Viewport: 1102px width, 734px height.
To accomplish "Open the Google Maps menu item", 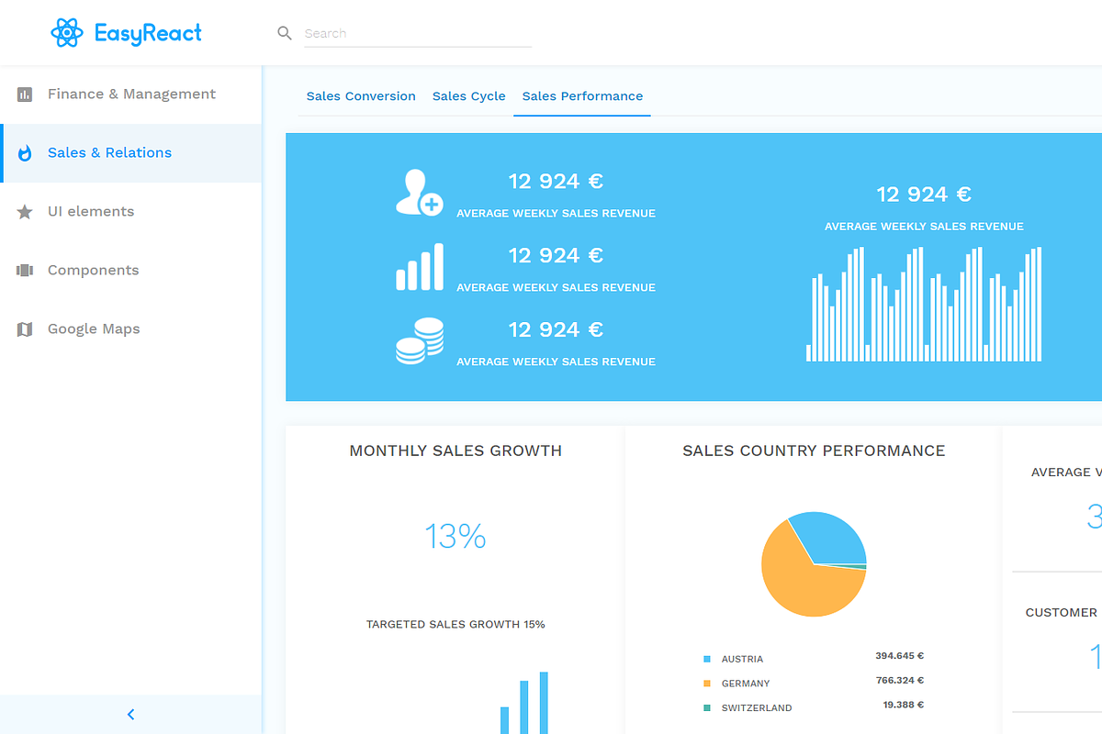I will click(130, 329).
